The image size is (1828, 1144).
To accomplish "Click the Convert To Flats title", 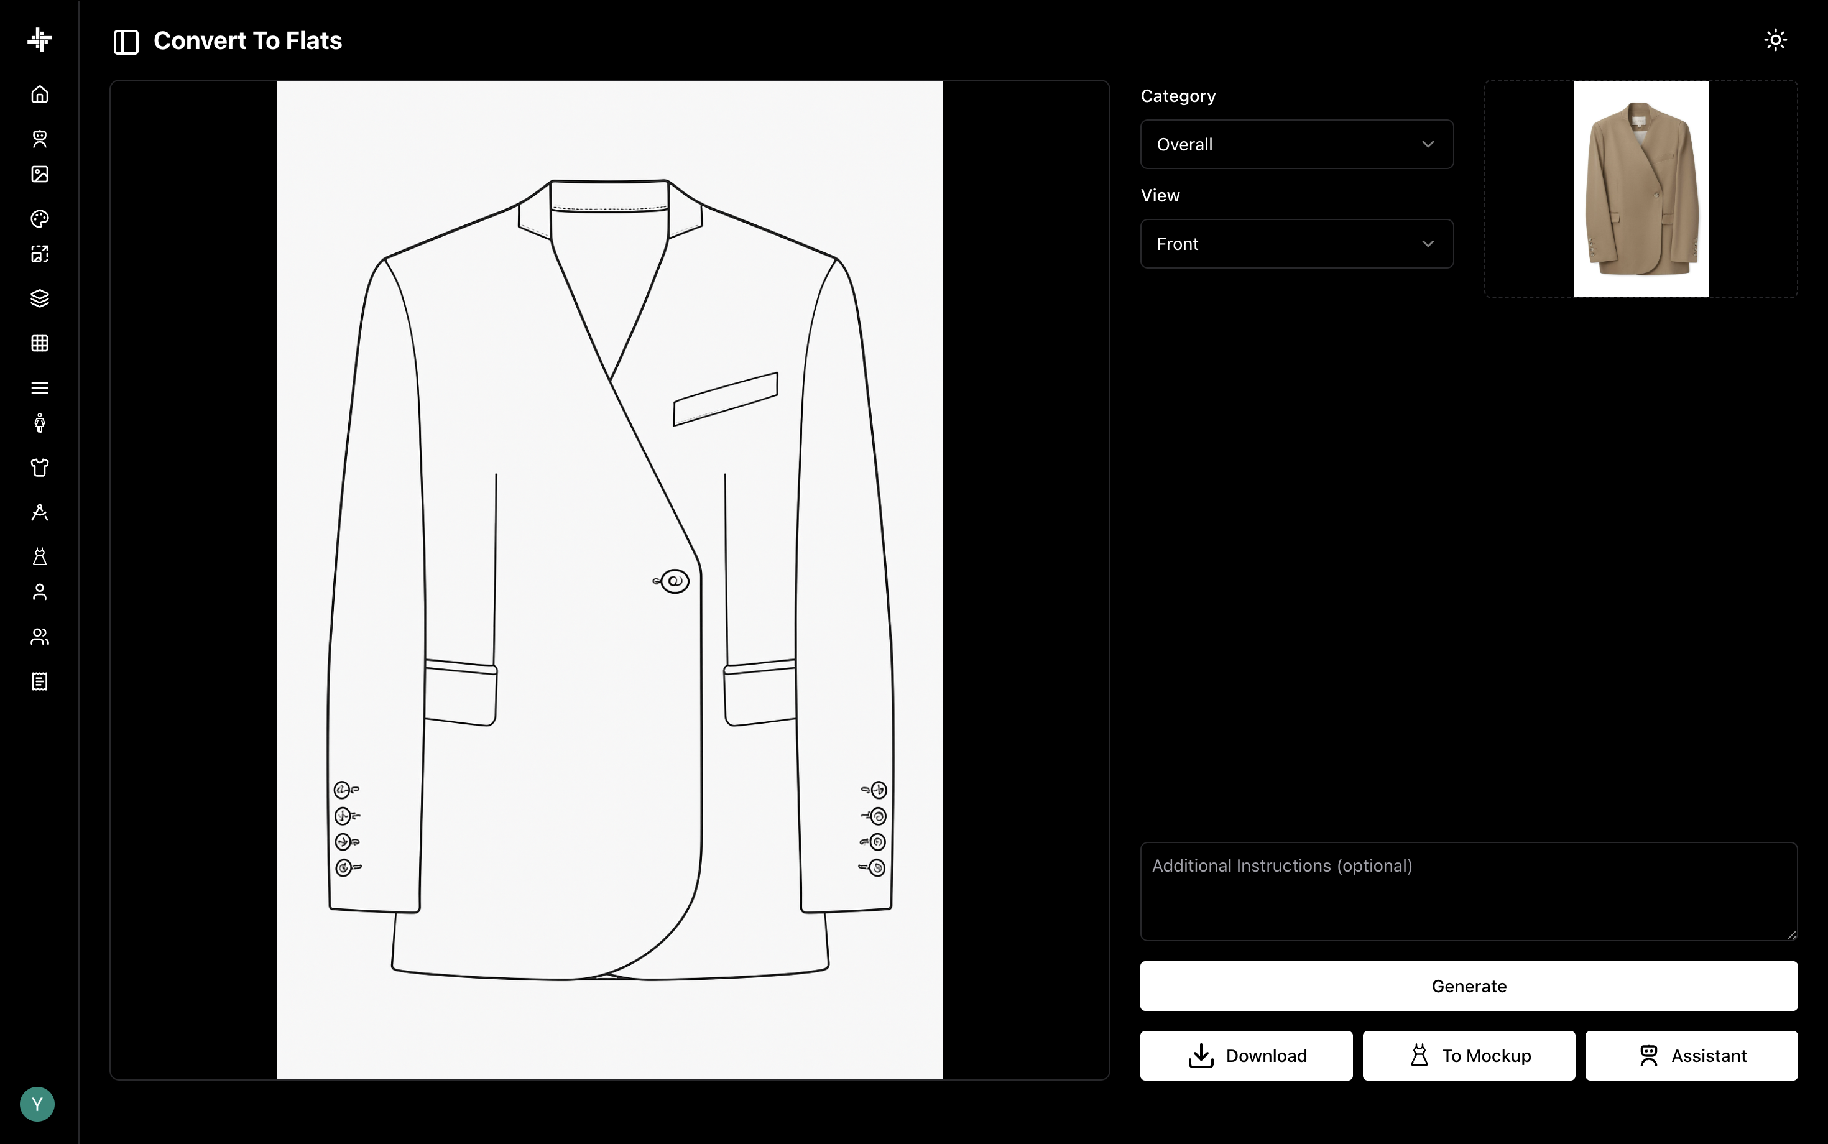I will (x=247, y=41).
